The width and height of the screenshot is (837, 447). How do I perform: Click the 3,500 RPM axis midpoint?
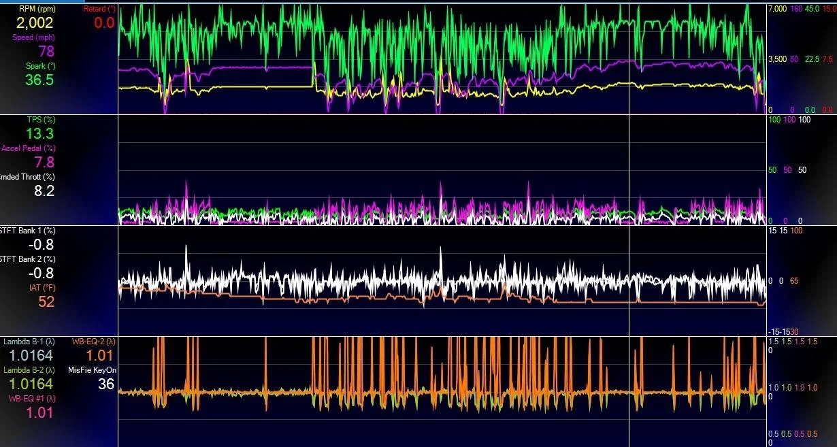click(776, 59)
